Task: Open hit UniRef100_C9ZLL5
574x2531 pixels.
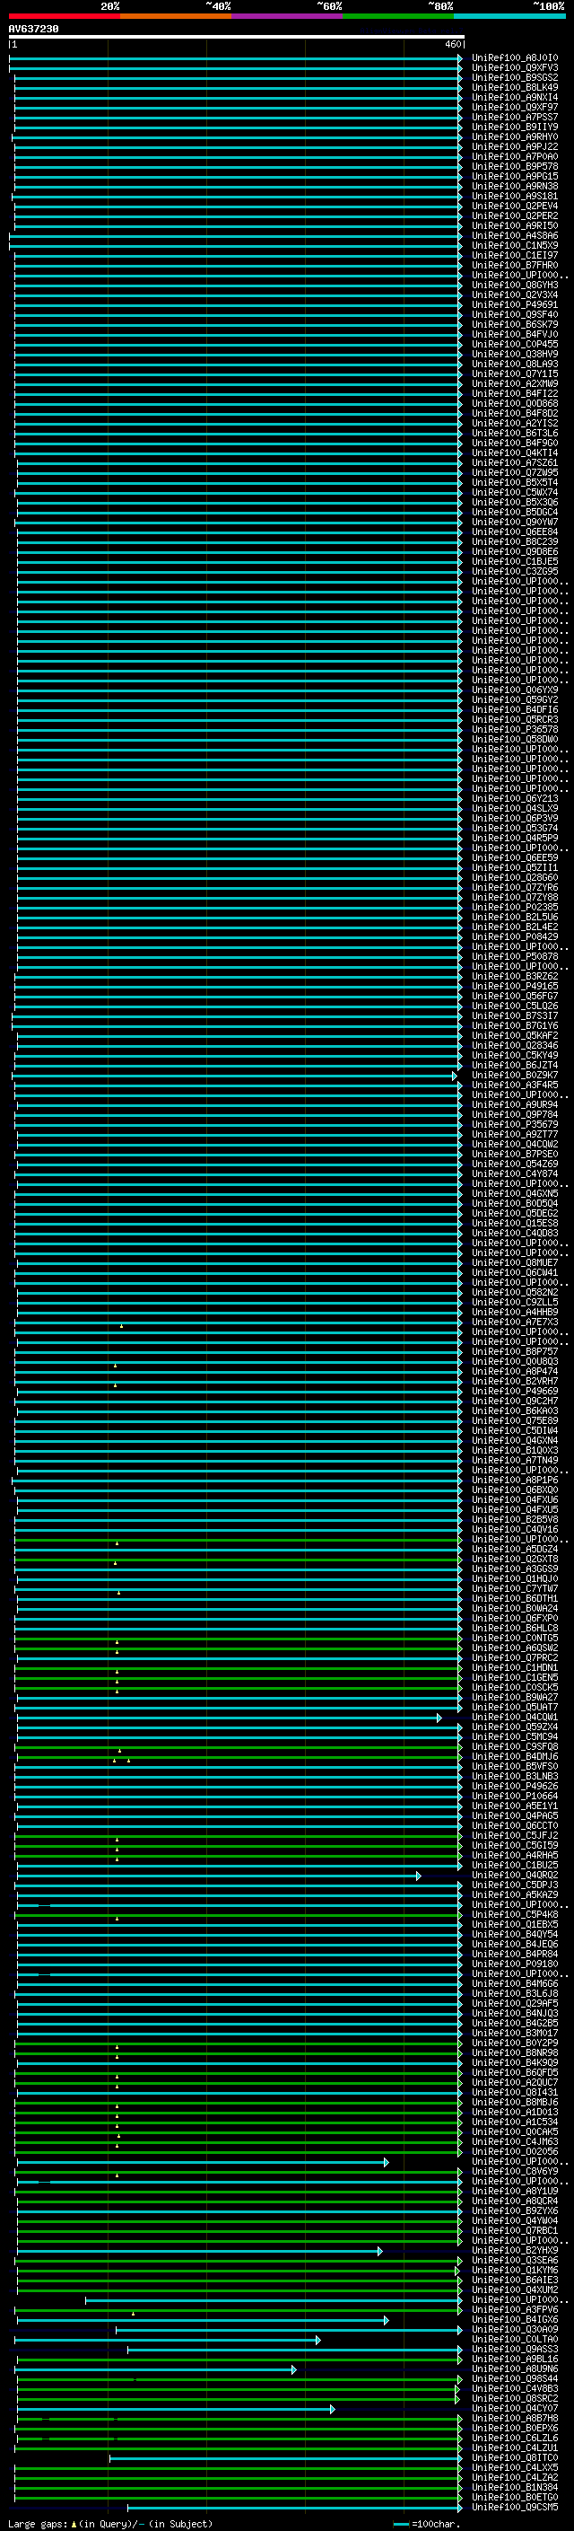Action: (515, 1302)
